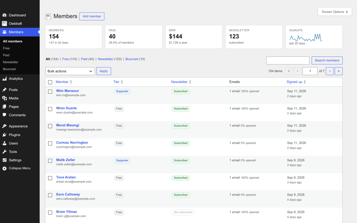
Task: Check the Cormac Norrington row checkbox
Action: tap(50, 143)
